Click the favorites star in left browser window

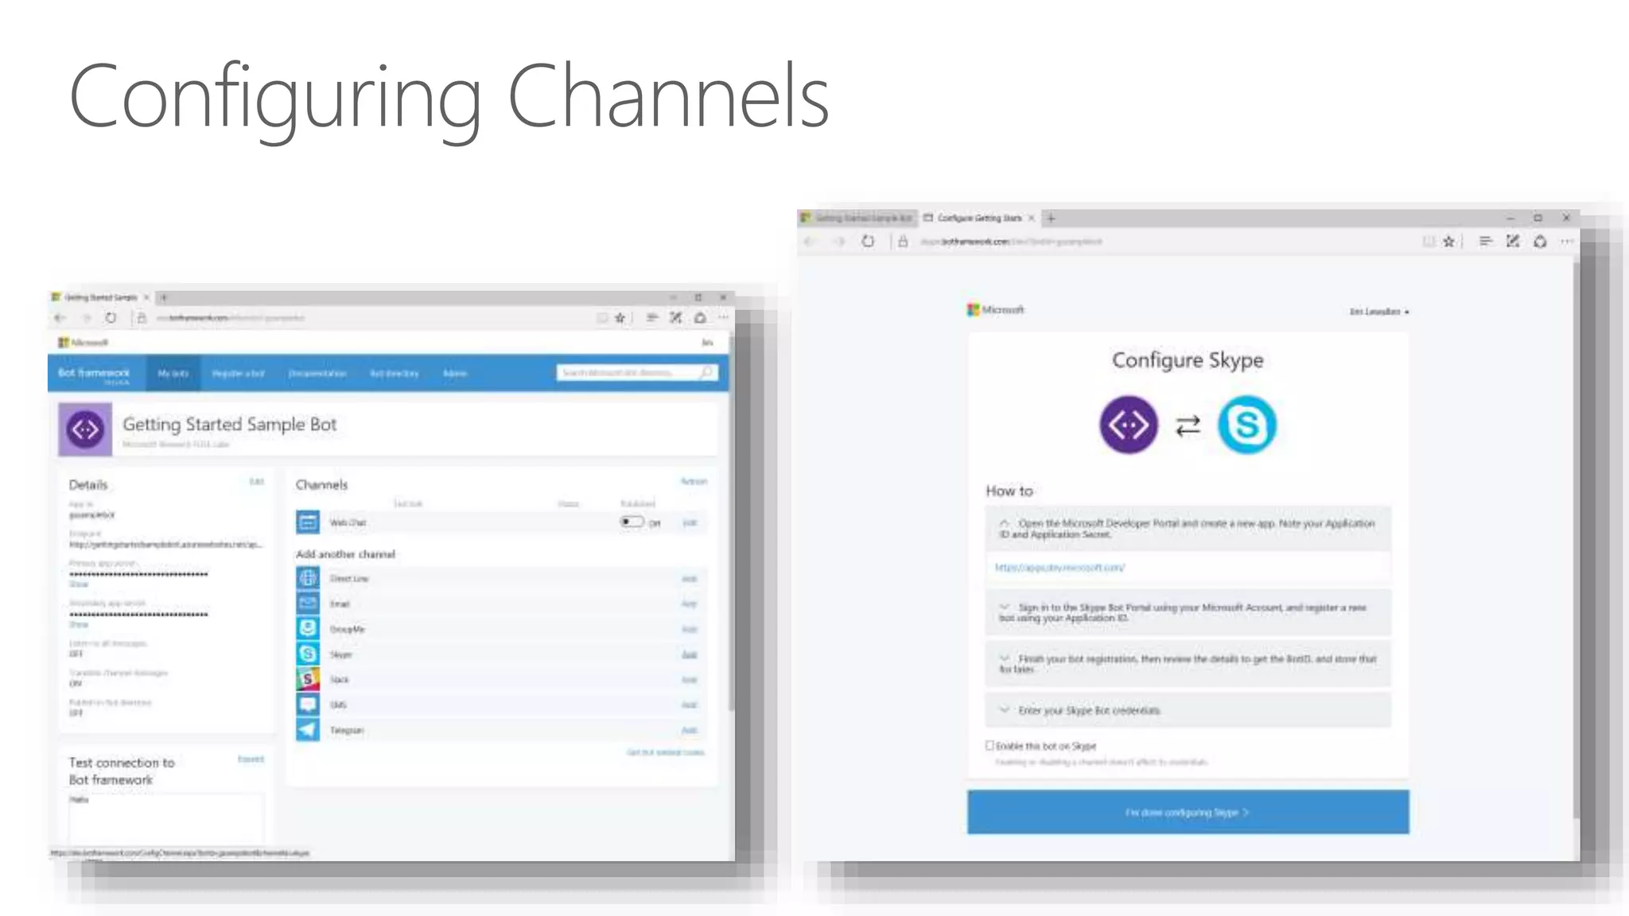(x=620, y=318)
